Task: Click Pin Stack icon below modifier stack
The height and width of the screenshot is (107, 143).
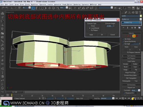Action: (124, 28)
